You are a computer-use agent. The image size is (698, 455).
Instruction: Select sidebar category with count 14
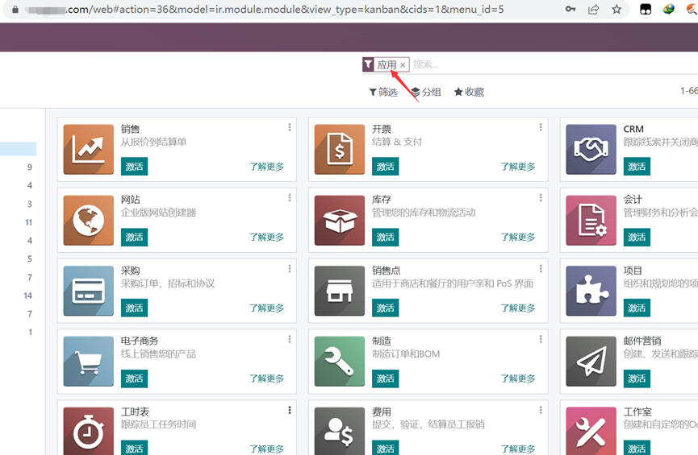click(19, 296)
